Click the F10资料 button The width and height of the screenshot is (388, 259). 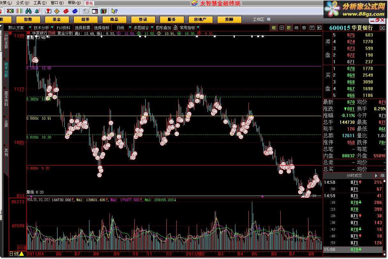click(x=63, y=28)
